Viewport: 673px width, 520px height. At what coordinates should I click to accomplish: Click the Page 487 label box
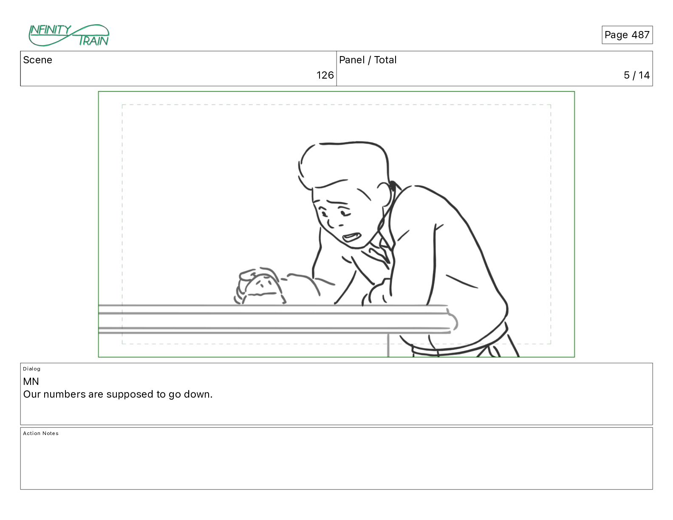click(627, 35)
